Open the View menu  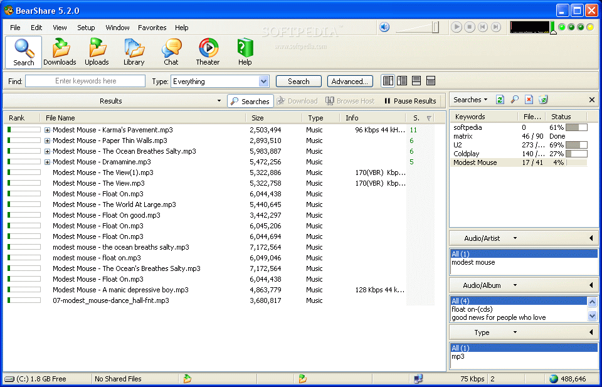click(x=60, y=28)
